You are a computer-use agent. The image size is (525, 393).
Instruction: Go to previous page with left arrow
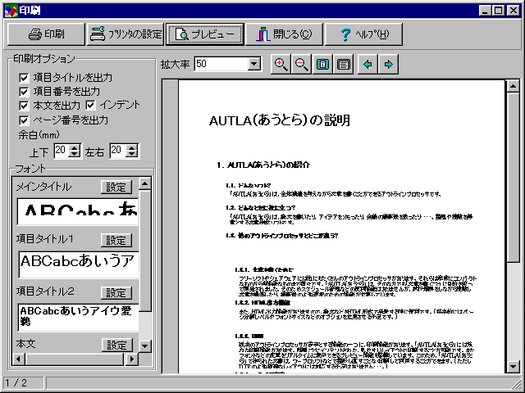coord(367,64)
